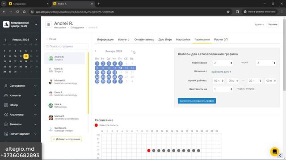Click Michael D. avatar in employee list
The image size is (286, 160).
[50, 82]
